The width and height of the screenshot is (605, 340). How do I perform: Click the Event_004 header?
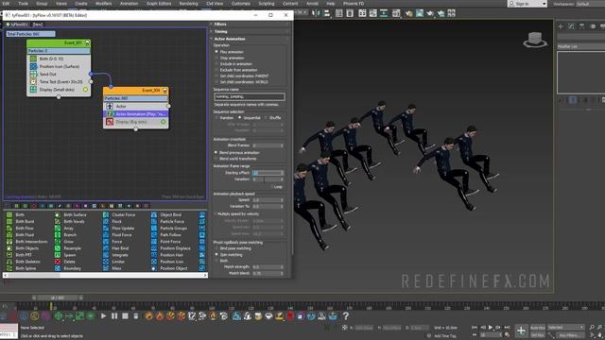point(136,91)
